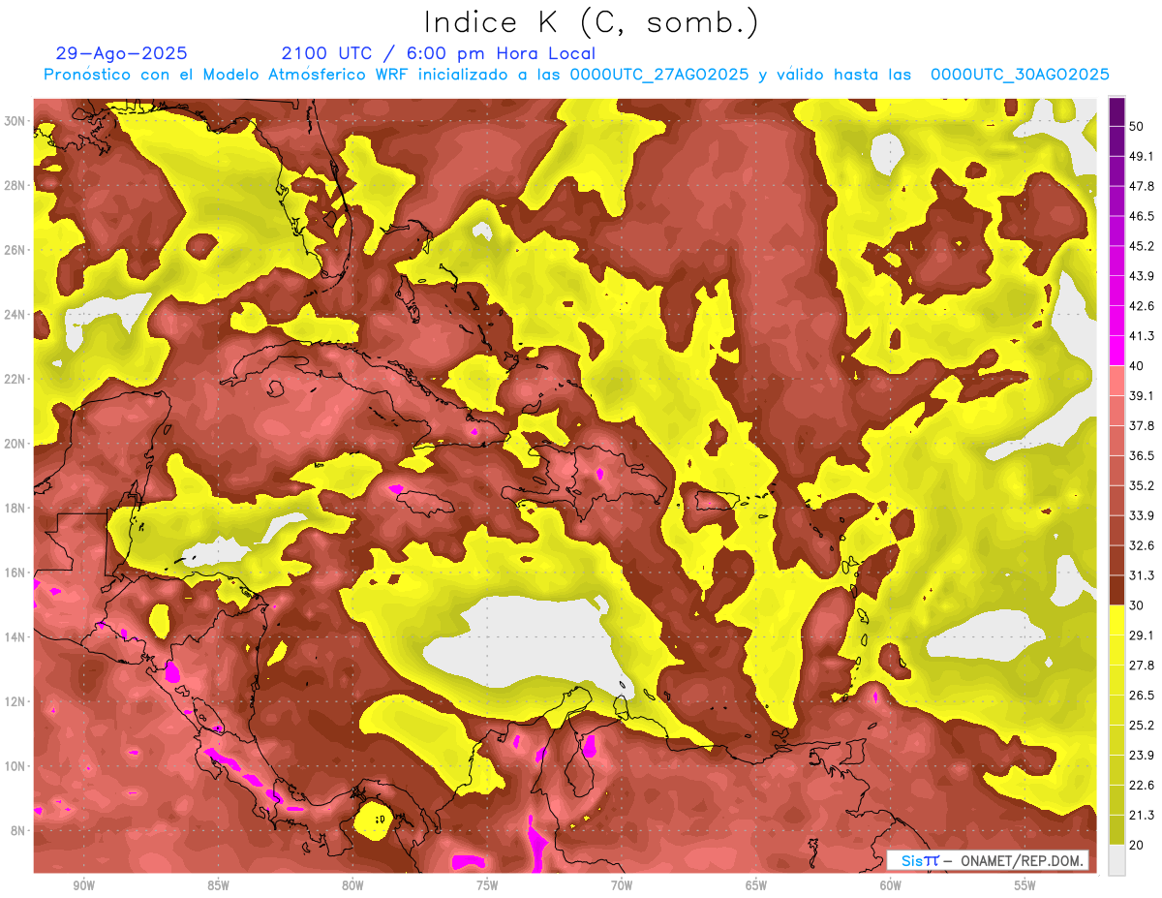Image resolution: width=1162 pixels, height=898 pixels.
Task: Click the latitude label 18N
Action: click(x=15, y=508)
